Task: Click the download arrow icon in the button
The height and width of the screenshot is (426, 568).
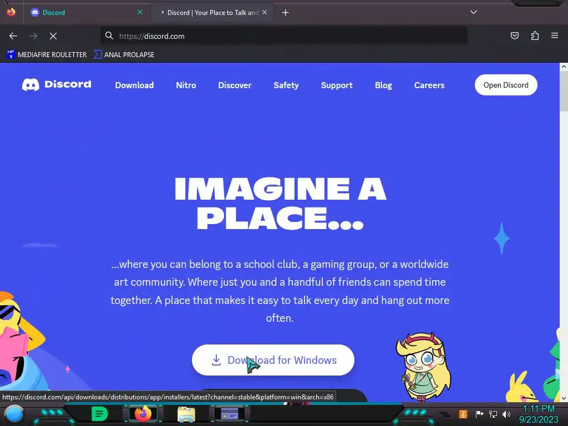Action: point(216,360)
